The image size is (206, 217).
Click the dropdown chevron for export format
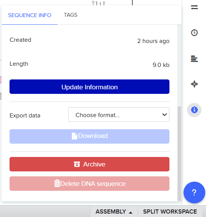click(164, 115)
